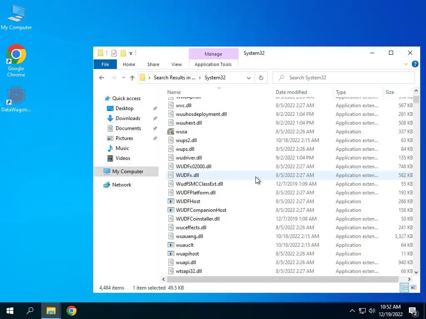
Task: Click the Refresh button in address bar
Action: (261, 78)
